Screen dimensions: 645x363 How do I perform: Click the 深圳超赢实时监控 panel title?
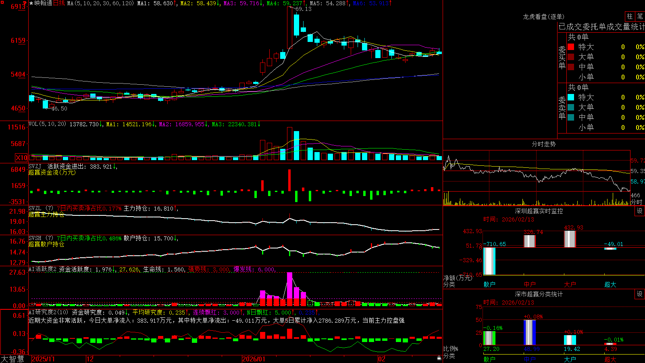pos(539,211)
